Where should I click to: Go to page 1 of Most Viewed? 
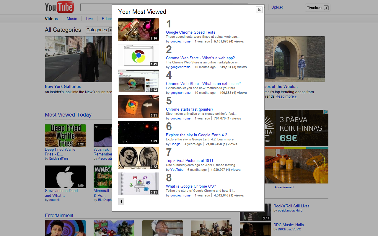point(121,202)
